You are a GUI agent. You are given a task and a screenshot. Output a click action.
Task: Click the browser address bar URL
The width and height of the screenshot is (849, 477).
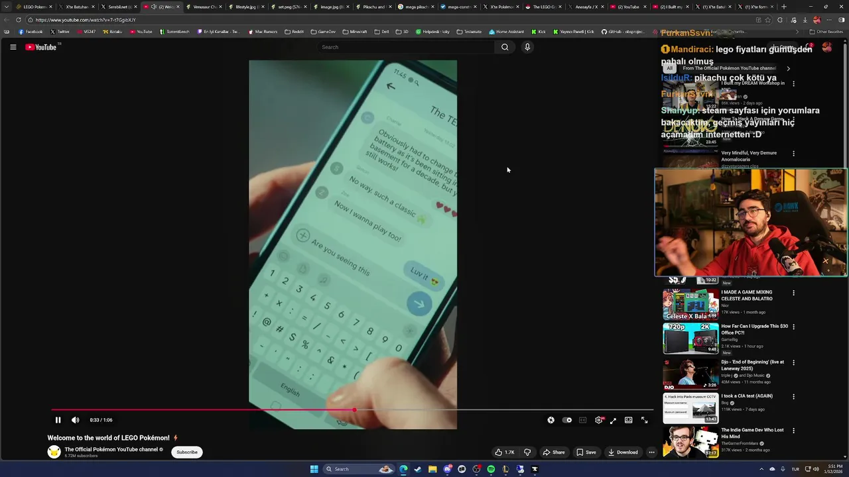pos(86,20)
